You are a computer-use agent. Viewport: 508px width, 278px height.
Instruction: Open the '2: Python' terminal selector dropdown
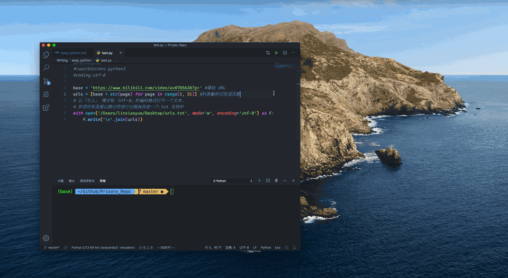pos(232,180)
